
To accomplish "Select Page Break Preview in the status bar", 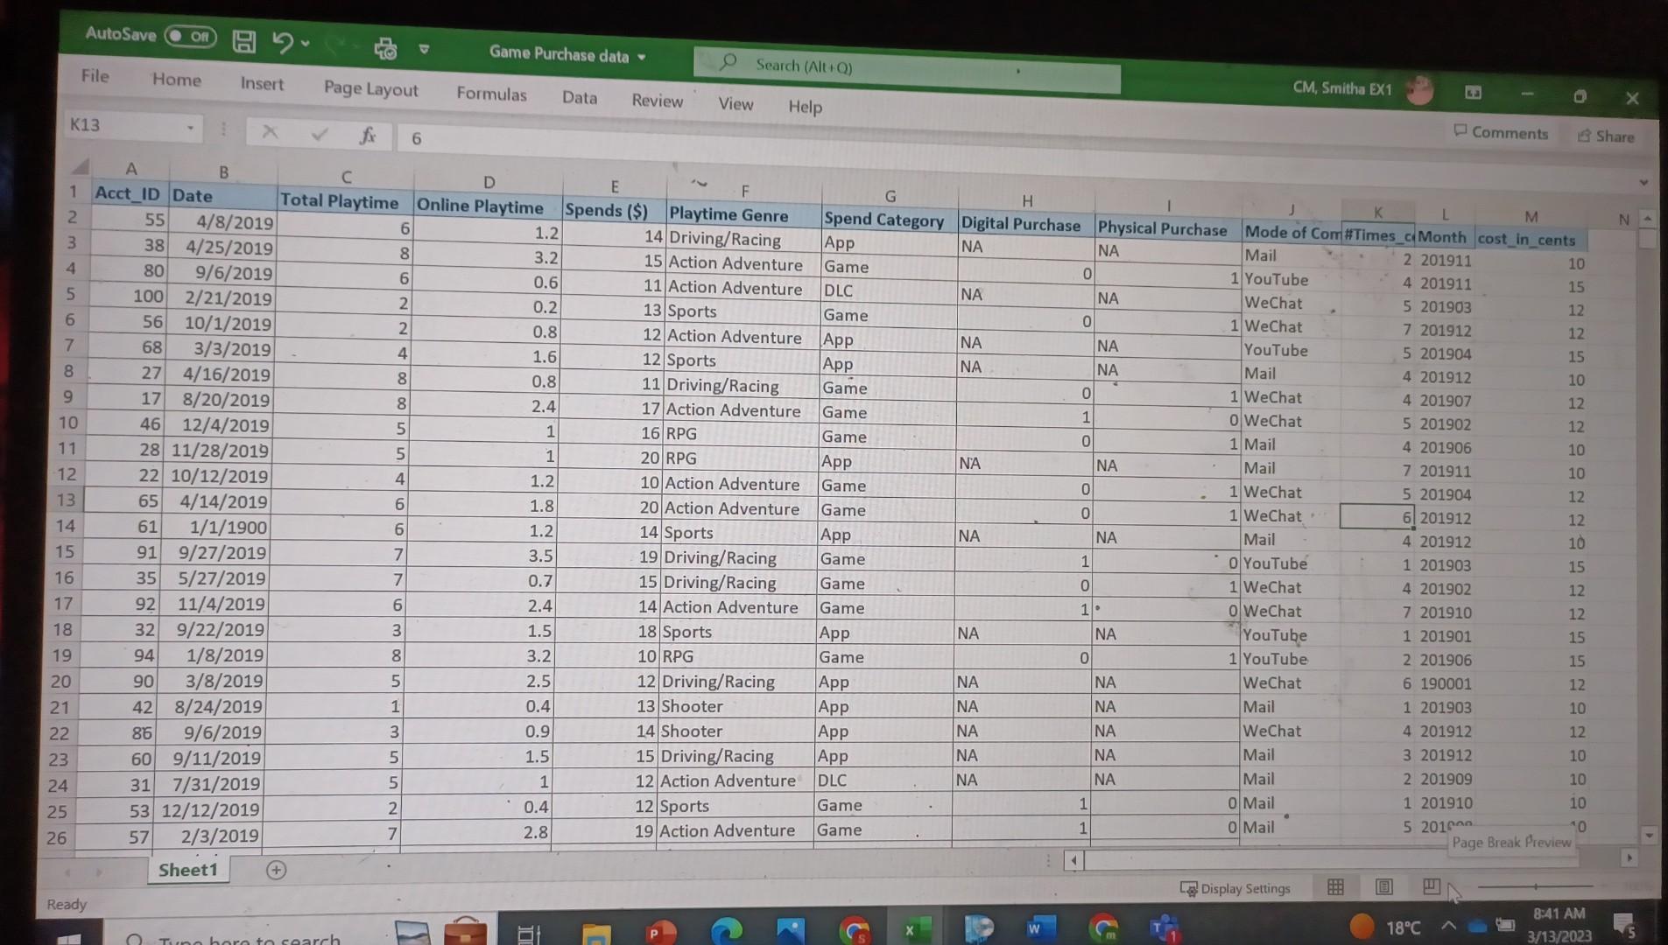I will [x=1431, y=887].
